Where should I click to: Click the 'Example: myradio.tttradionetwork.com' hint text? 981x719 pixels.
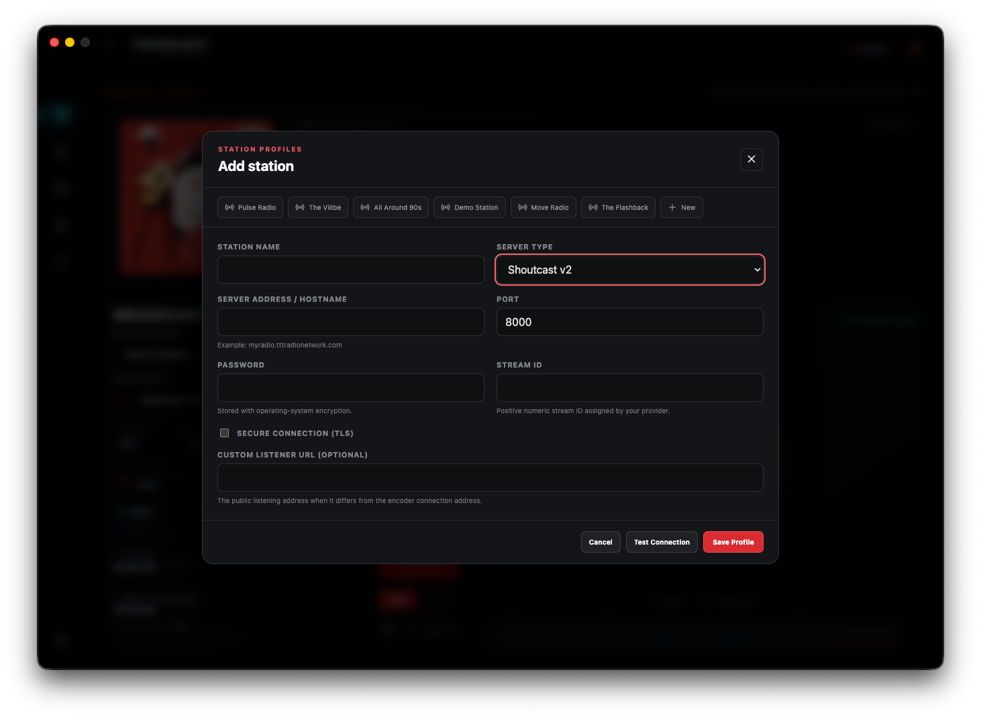280,345
